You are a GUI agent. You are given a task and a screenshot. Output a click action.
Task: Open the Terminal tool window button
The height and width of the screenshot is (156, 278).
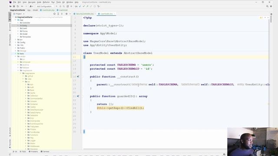pyautogui.click(x=45, y=152)
